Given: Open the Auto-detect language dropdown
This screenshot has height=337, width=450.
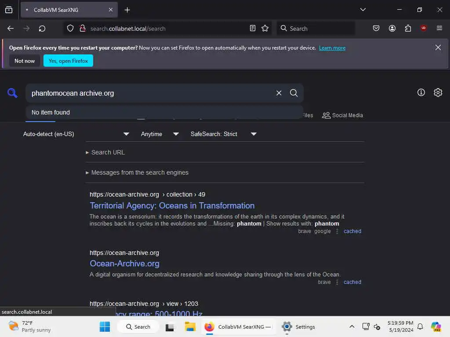Looking at the screenshot, I should 76,134.
